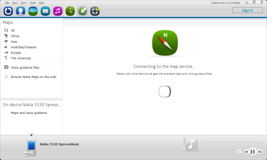Select the Maps compass toolbar icon

pyautogui.click(x=70, y=11)
